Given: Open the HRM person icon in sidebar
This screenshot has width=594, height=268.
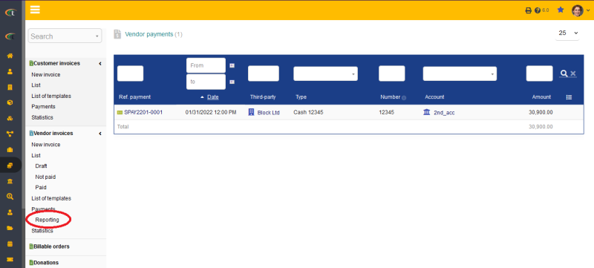Looking at the screenshot, I should tap(10, 212).
